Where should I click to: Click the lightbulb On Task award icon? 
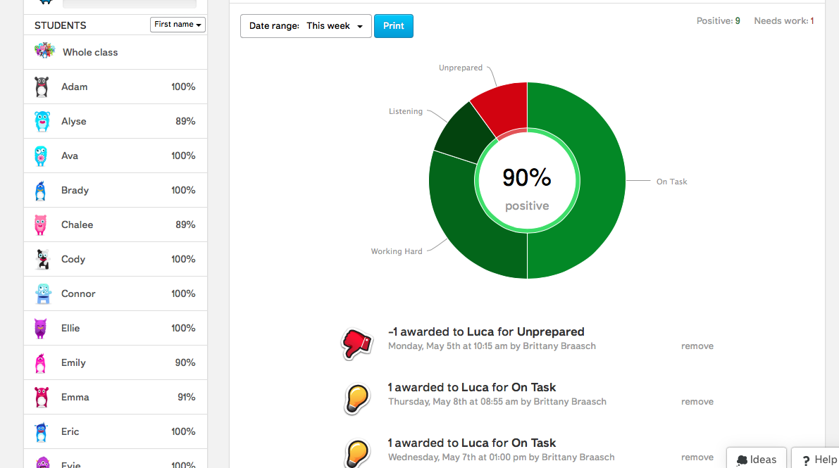357,398
